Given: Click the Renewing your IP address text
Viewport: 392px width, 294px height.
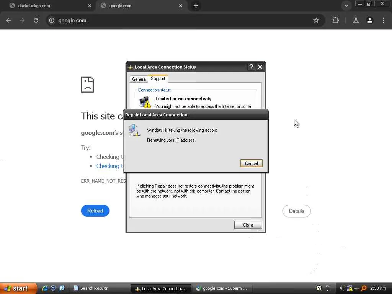Looking at the screenshot, I should [x=171, y=140].
